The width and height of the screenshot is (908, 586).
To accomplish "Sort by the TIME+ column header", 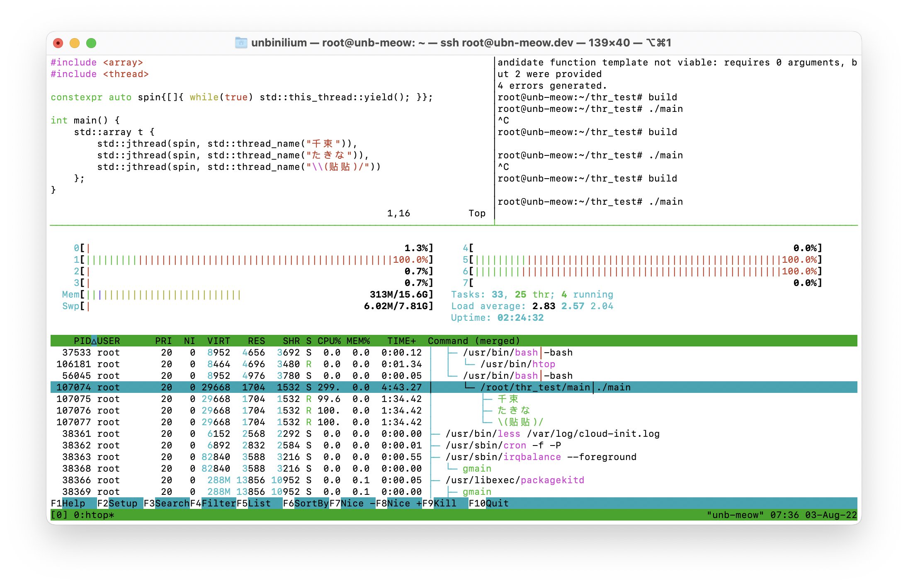I will (401, 341).
